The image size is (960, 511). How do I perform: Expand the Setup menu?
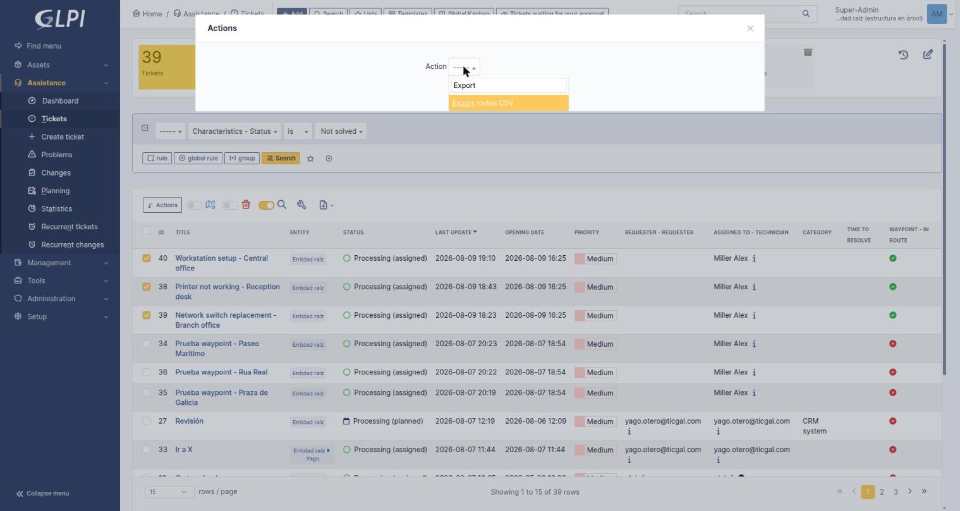(60, 317)
